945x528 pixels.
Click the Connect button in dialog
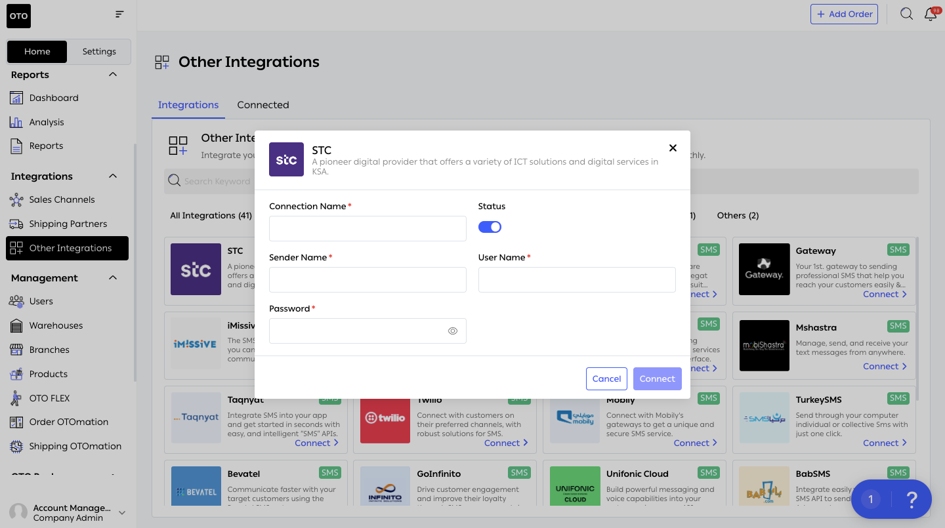(657, 378)
